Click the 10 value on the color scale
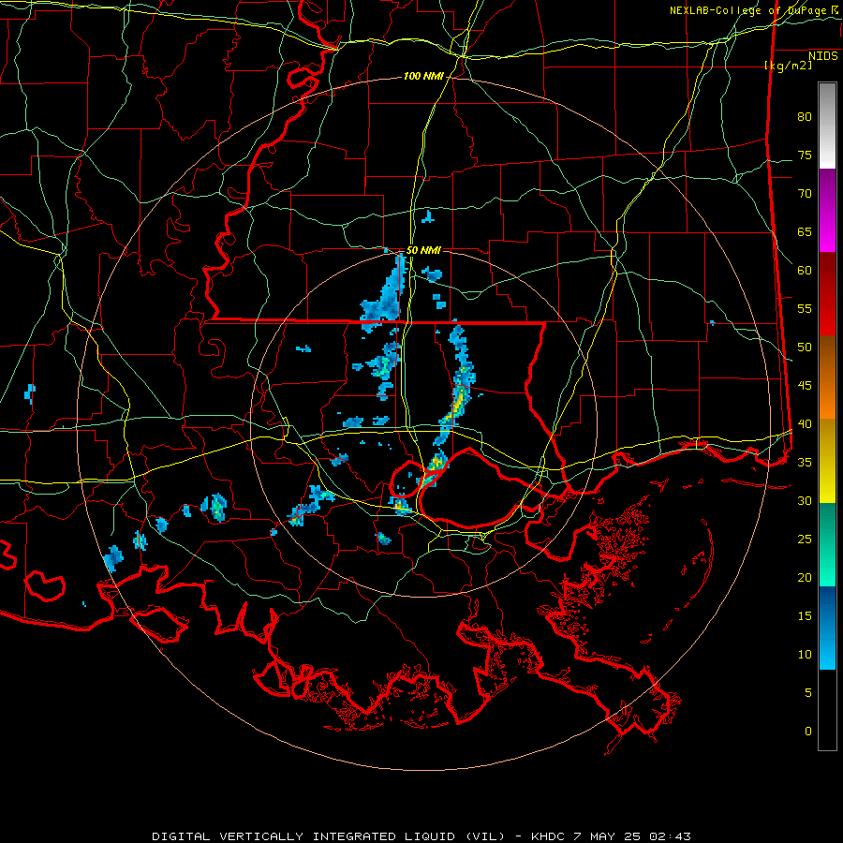The width and height of the screenshot is (843, 843). (x=805, y=655)
